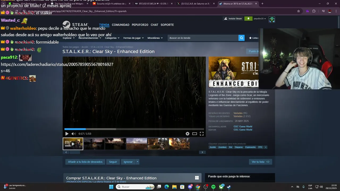Click the Ver tu lista button
340x191 pixels.
tap(260, 162)
